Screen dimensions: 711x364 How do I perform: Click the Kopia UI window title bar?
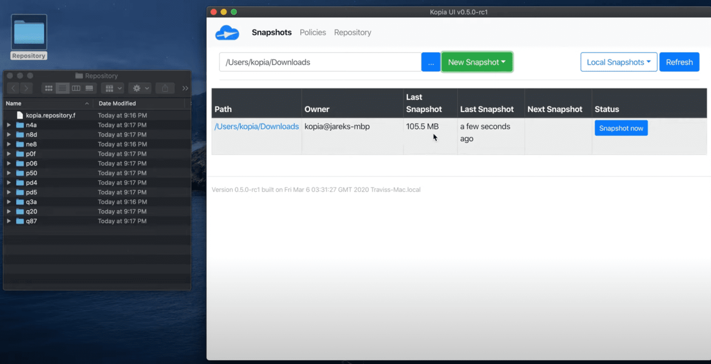tap(459, 12)
